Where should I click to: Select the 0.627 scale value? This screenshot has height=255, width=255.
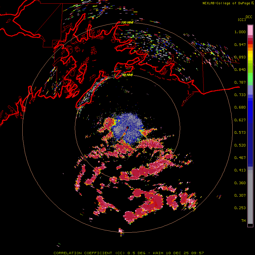pyautogui.click(x=240, y=120)
